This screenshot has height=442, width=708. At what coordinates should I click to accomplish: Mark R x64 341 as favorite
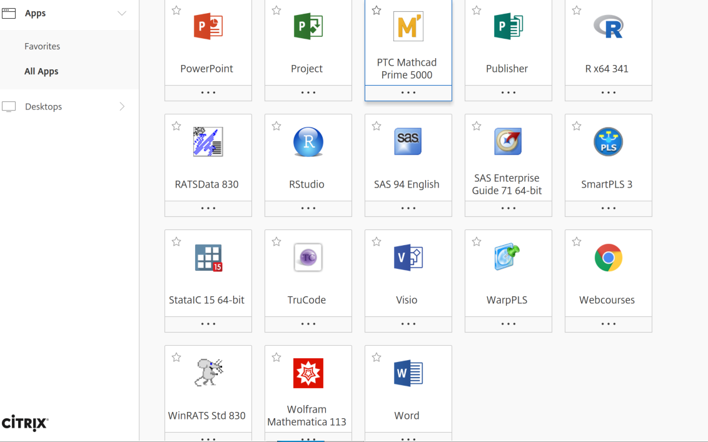577,11
